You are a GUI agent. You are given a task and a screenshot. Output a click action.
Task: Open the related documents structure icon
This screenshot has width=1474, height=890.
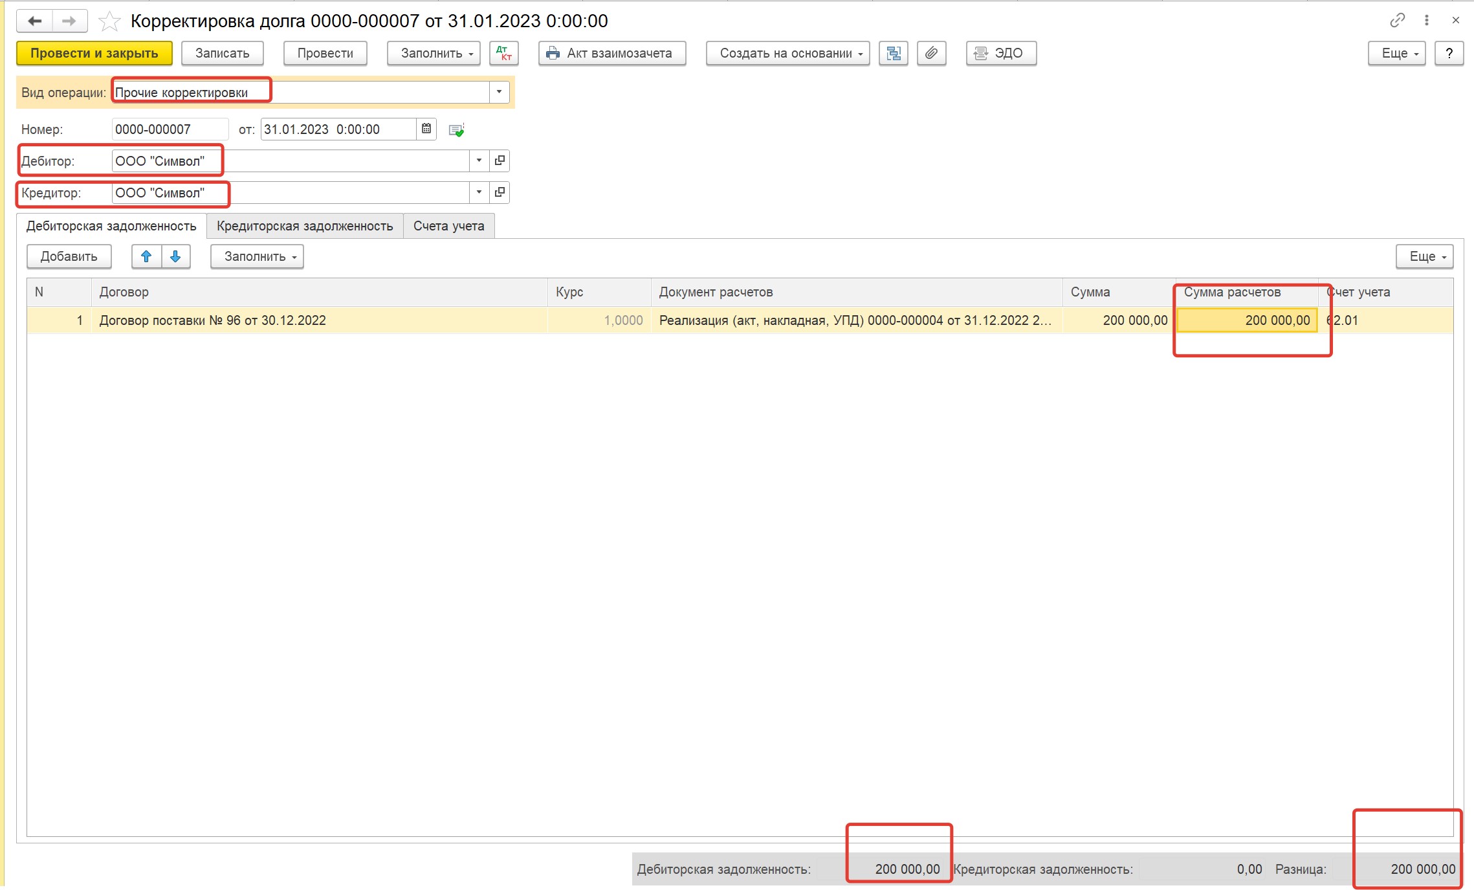tap(894, 53)
